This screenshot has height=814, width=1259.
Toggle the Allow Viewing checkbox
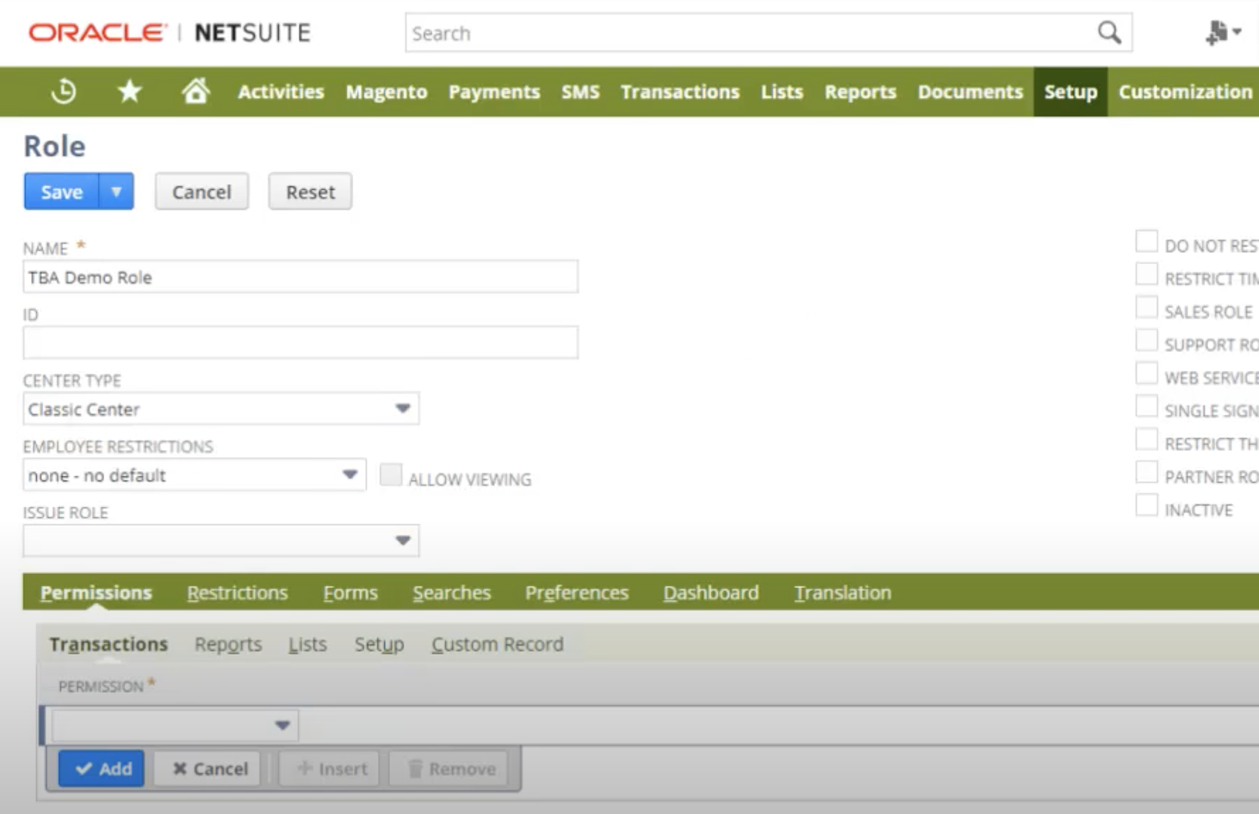(391, 475)
